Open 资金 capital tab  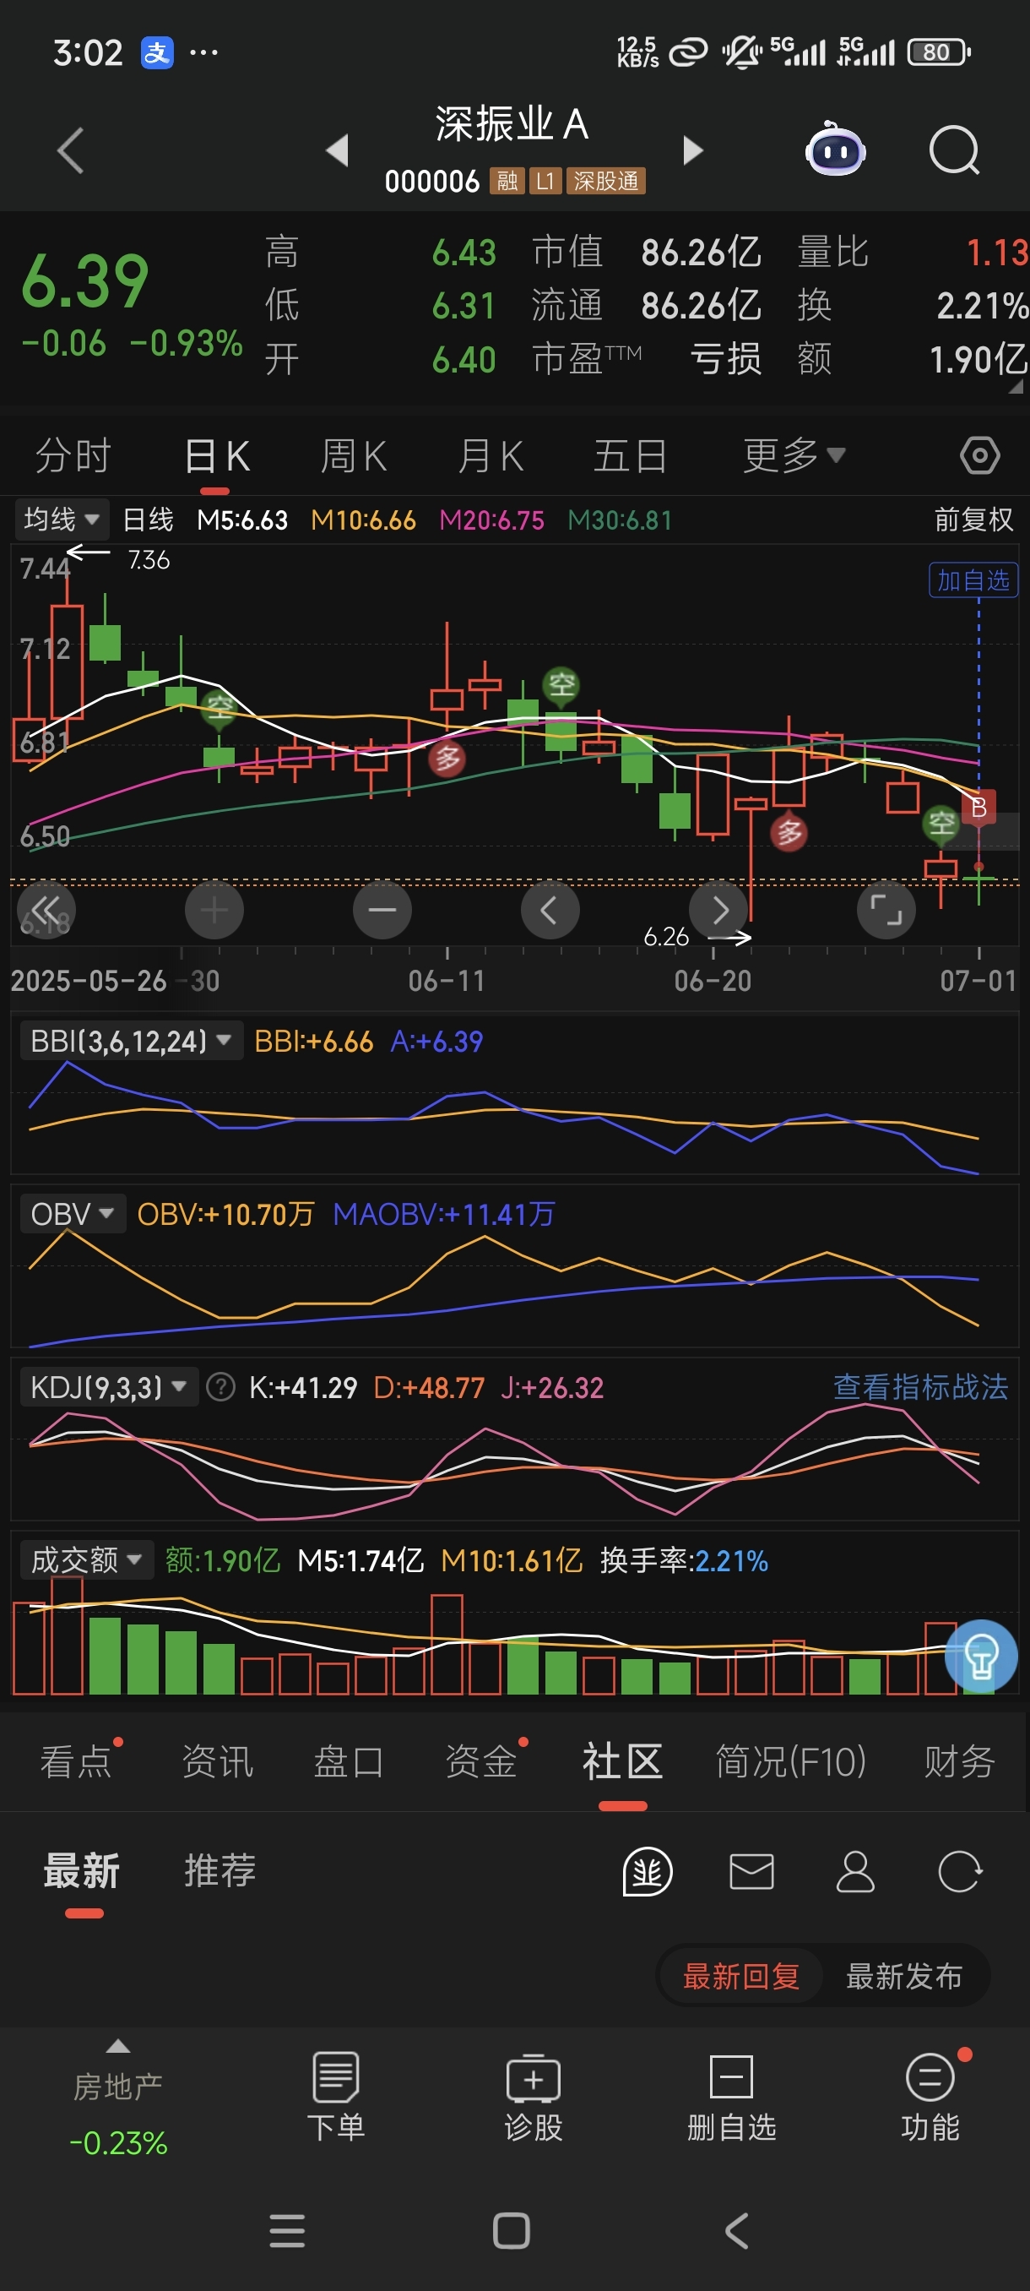tap(480, 1761)
